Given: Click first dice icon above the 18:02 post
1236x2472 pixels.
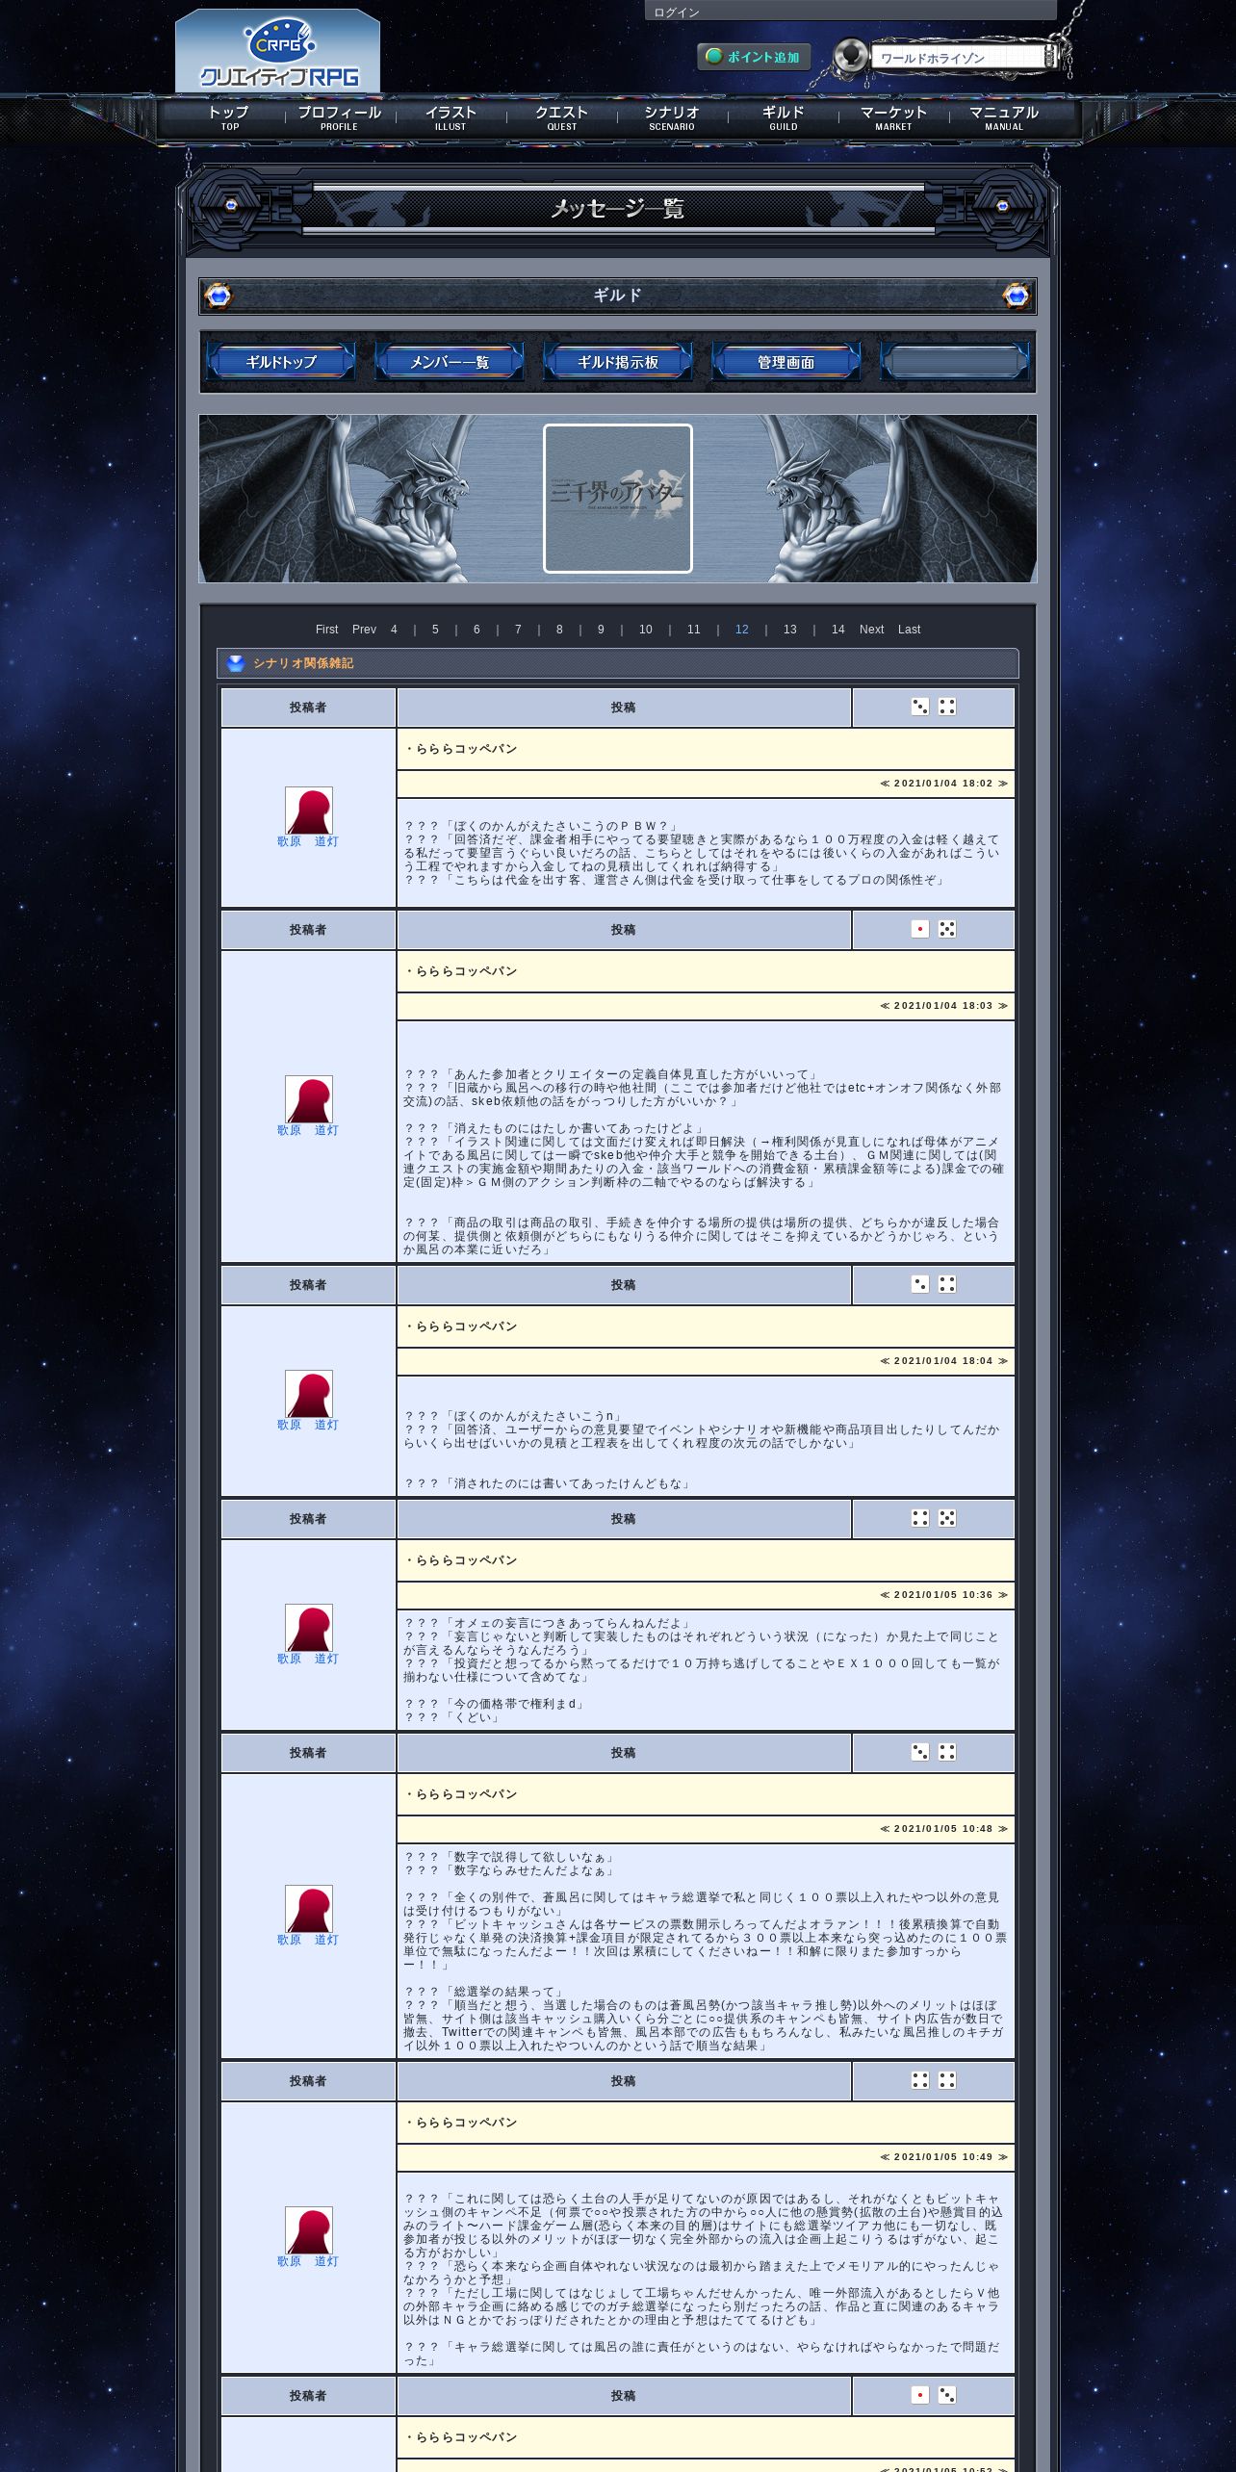Looking at the screenshot, I should 920,707.
